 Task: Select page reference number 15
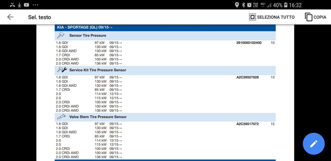point(273,124)
